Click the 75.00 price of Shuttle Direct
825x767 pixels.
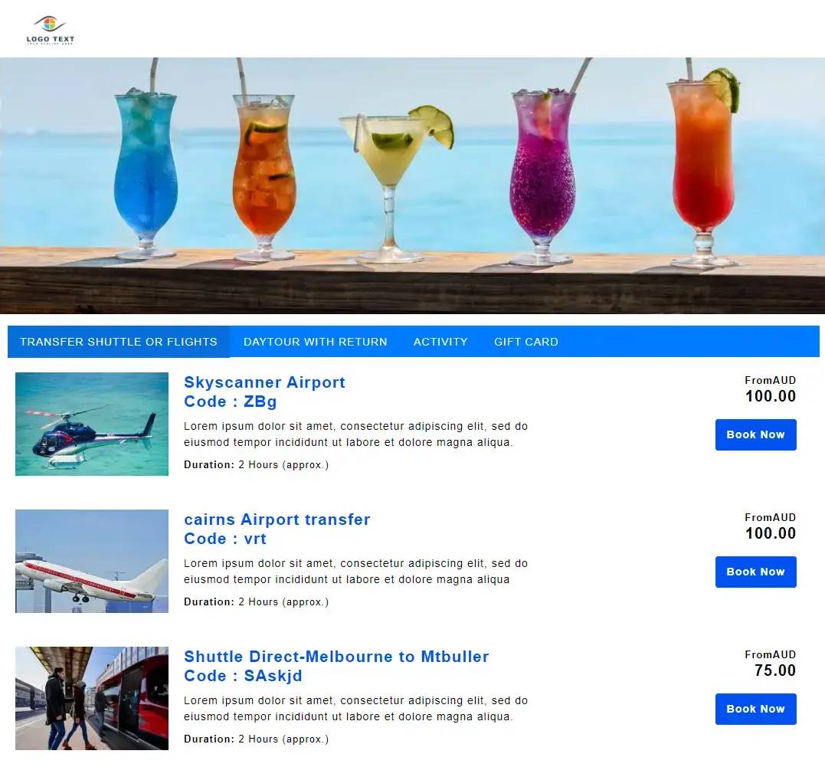775,670
